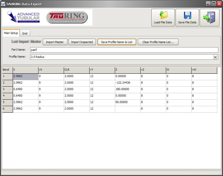Click the TauRing Curvaprofilati logo

(x=67, y=17)
